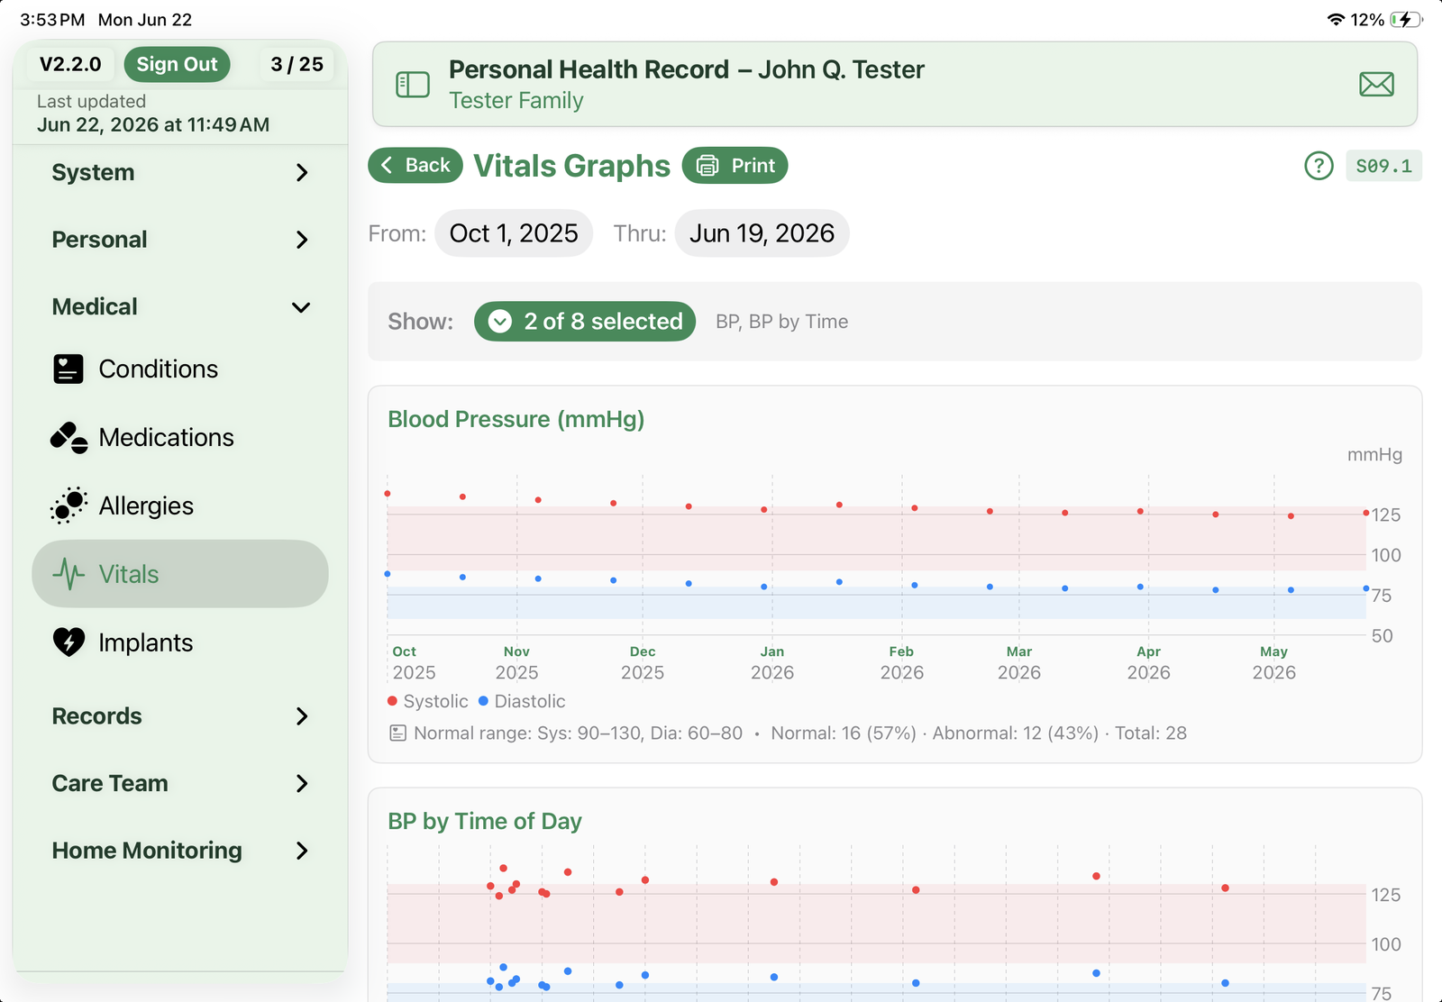Open Conditions in the sidebar
Screen dimensions: 1442x1002
[180, 369]
